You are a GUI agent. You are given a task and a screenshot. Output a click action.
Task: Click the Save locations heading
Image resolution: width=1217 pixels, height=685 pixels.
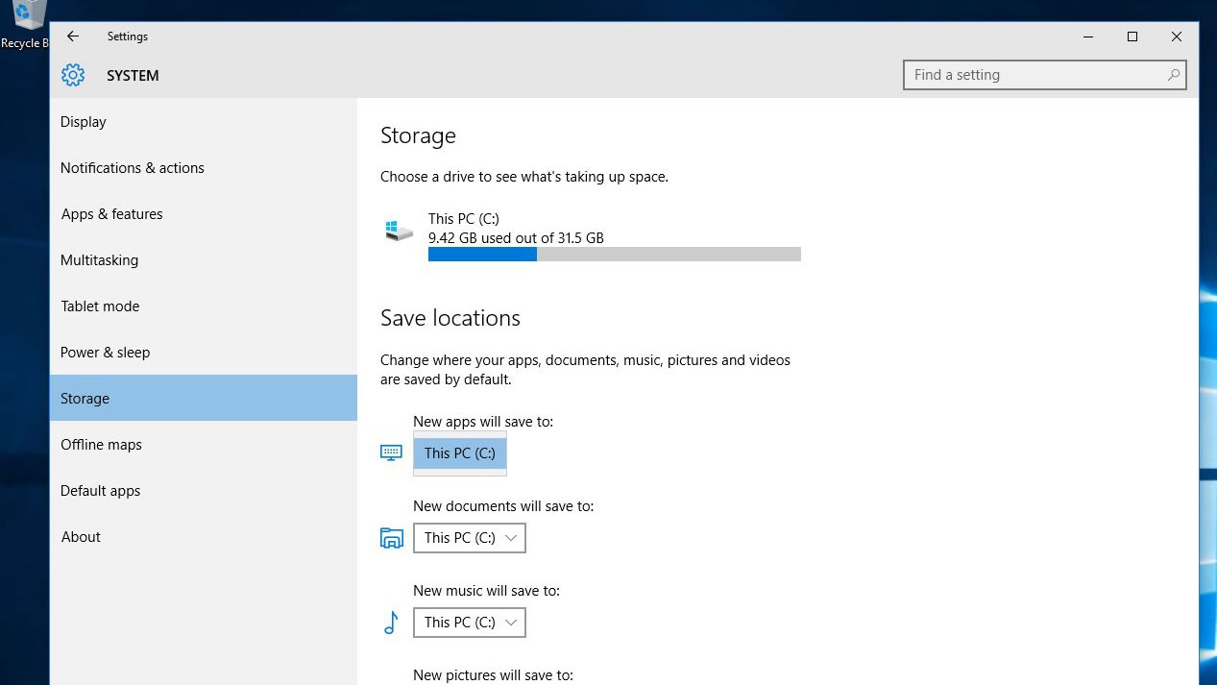click(x=450, y=318)
